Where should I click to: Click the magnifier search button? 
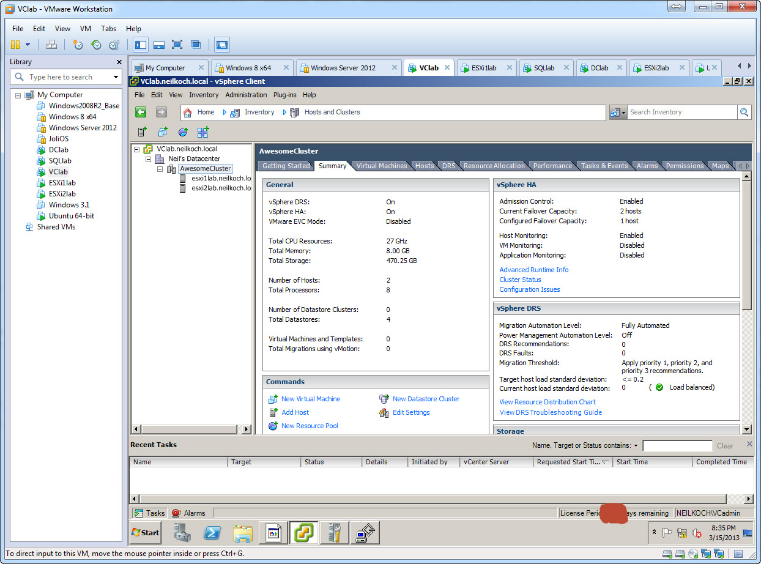(x=744, y=112)
